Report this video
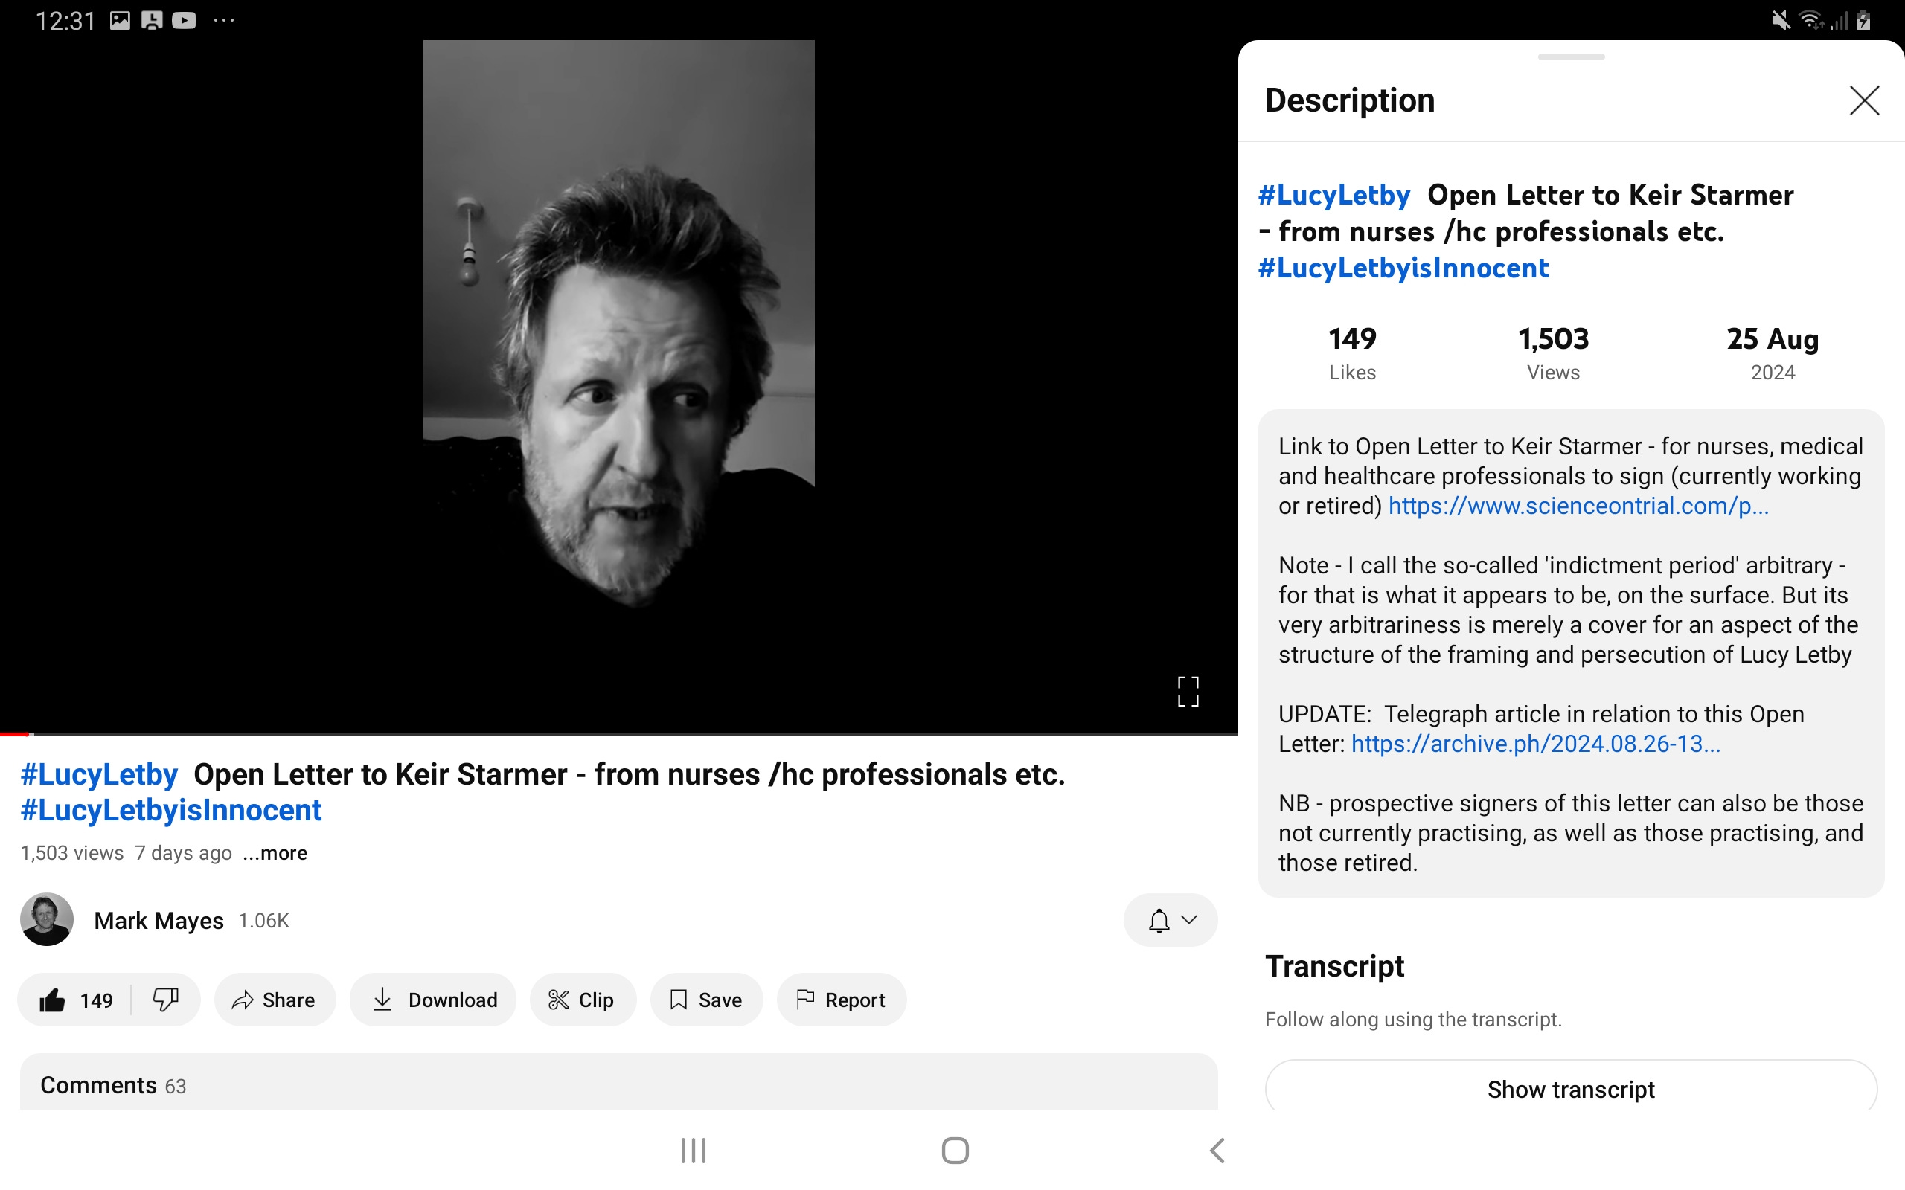The image size is (1905, 1190). coord(842,1000)
